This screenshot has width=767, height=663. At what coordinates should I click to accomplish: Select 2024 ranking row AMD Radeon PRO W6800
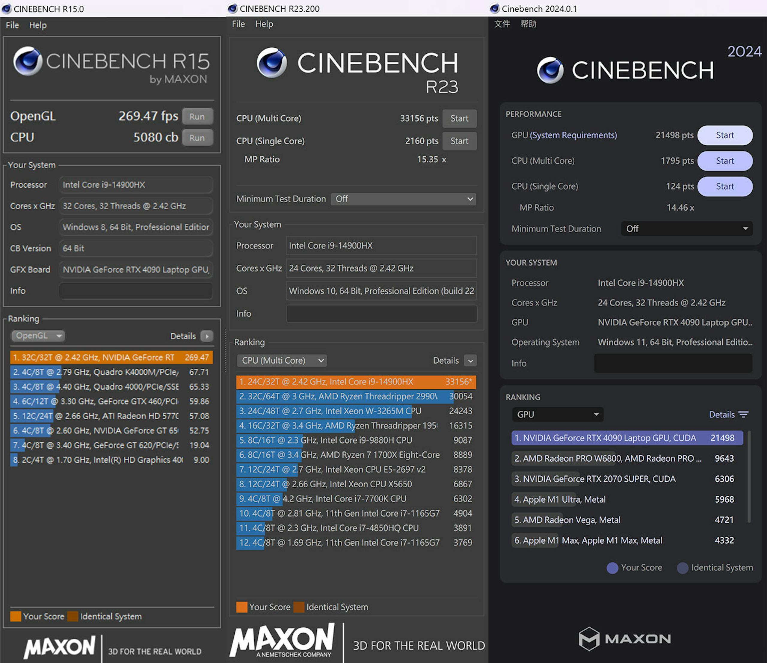coord(627,459)
